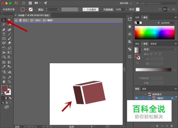This screenshot has width=178, height=128.
Task: Toggle visibility eye of the 编组 layer
Action: 136,98
